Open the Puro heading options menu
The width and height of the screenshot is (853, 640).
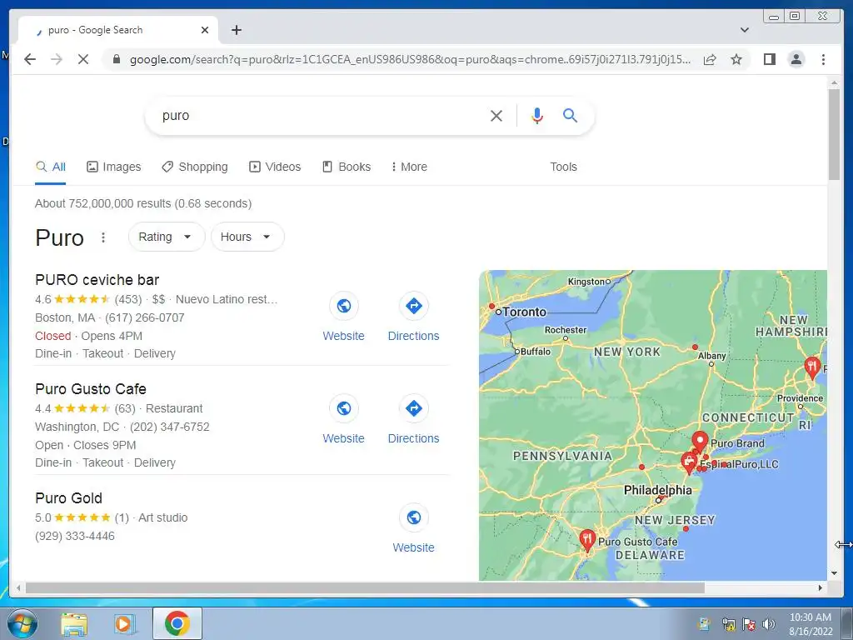pyautogui.click(x=102, y=237)
